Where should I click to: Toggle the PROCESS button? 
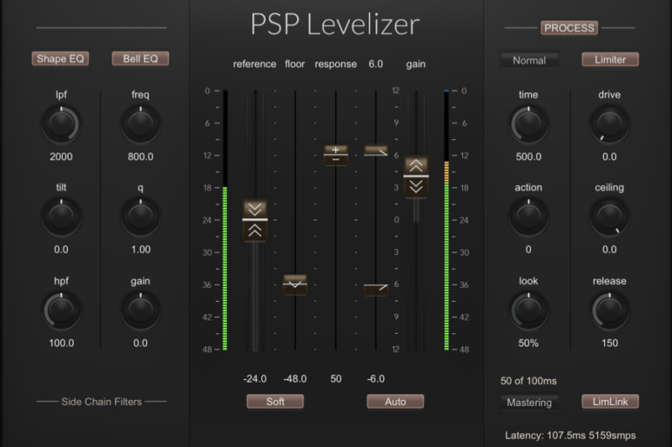570,28
